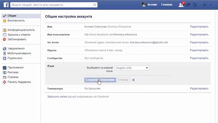Click the Панель поддержки lifebuoy icon
Screen dimensions: 218x123
[4, 82]
